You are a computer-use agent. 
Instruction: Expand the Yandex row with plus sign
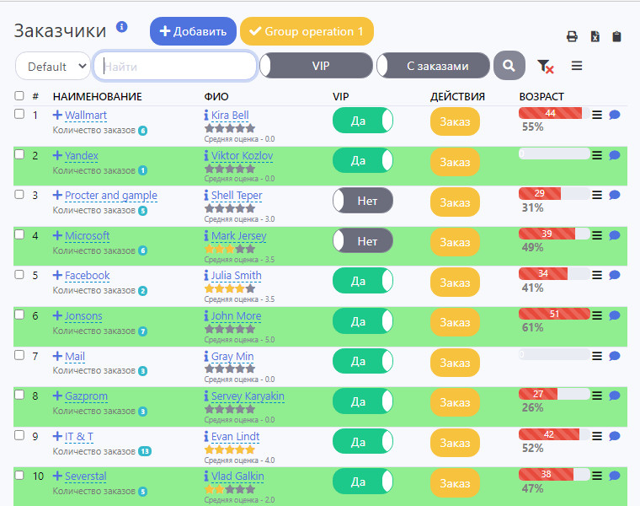57,155
